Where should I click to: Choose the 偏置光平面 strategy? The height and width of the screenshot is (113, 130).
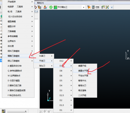[x=85, y=71]
